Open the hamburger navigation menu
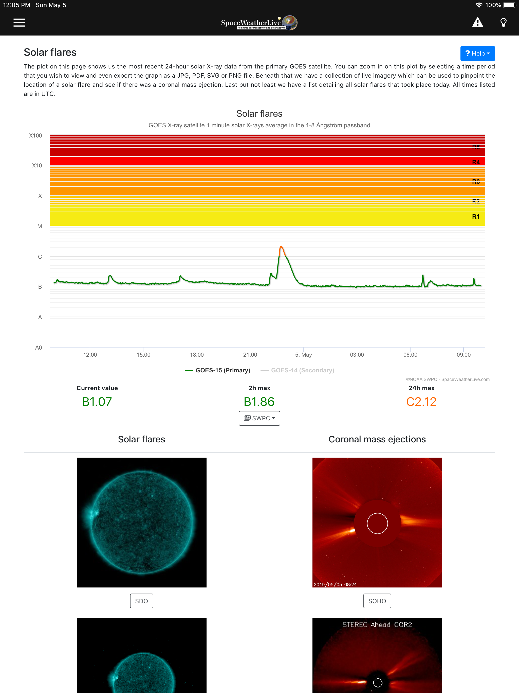Image resolution: width=519 pixels, height=693 pixels. tap(19, 22)
